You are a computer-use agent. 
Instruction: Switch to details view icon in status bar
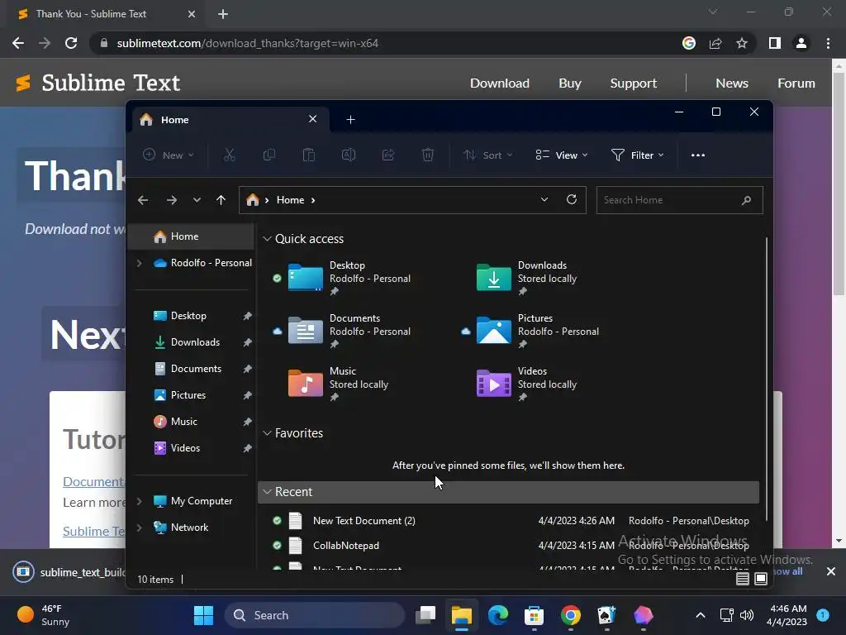[x=743, y=579]
